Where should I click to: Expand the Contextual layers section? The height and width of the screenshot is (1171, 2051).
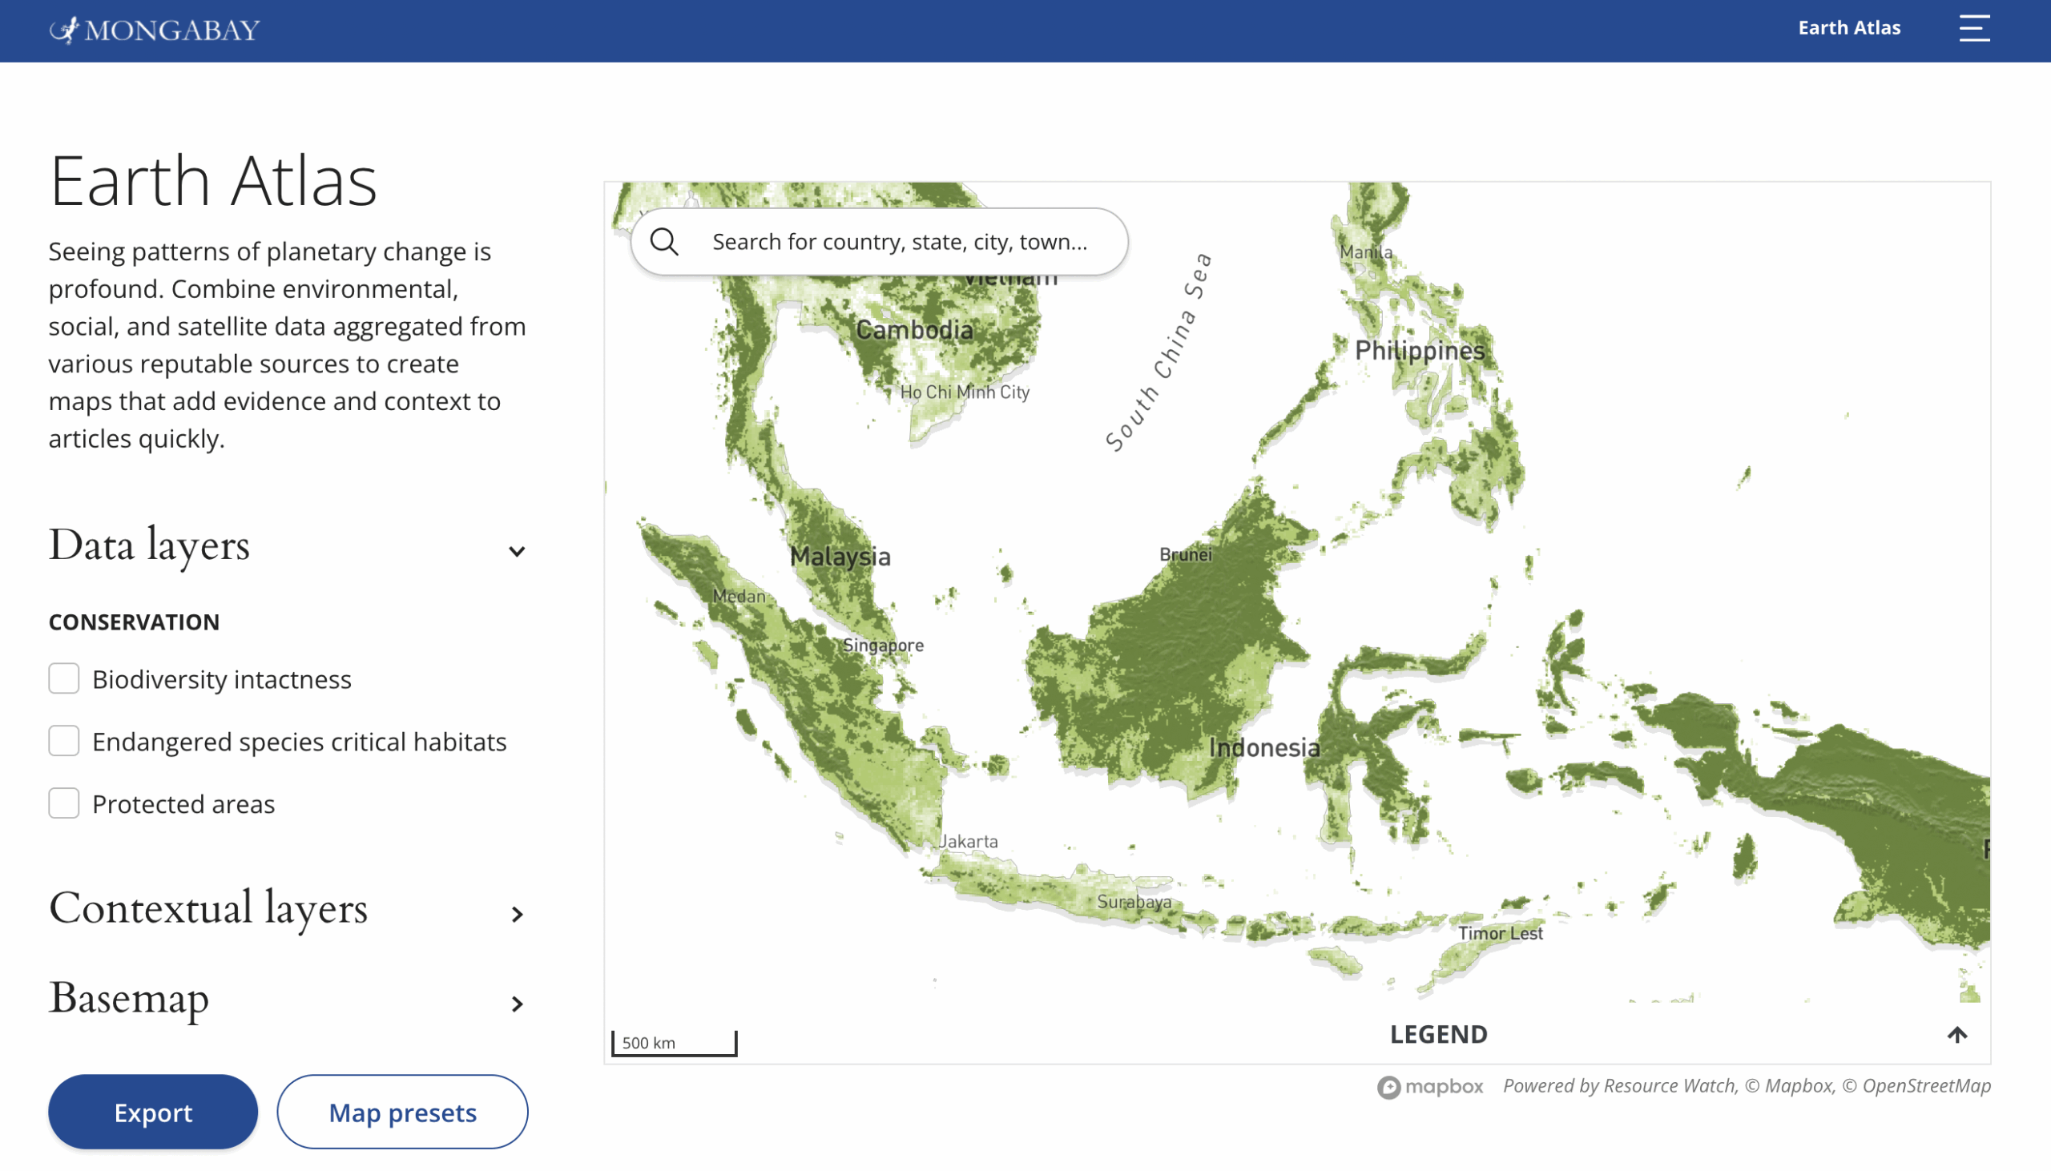click(x=518, y=914)
